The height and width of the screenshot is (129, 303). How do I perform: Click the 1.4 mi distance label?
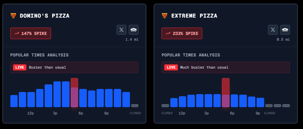point(132,39)
